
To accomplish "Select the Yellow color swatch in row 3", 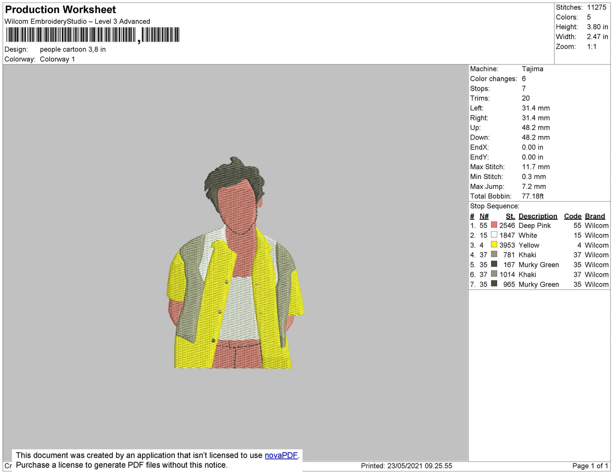I will point(494,244).
